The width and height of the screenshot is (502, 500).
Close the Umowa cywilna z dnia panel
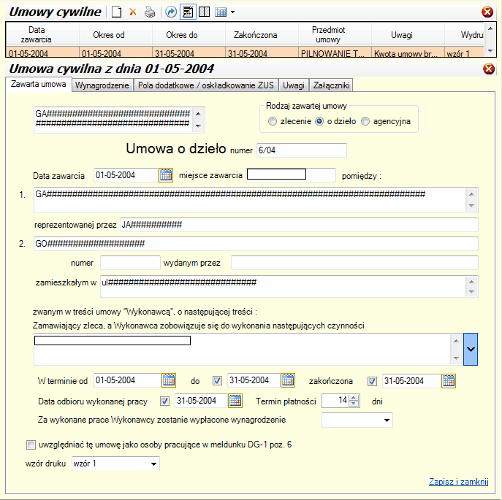click(489, 69)
